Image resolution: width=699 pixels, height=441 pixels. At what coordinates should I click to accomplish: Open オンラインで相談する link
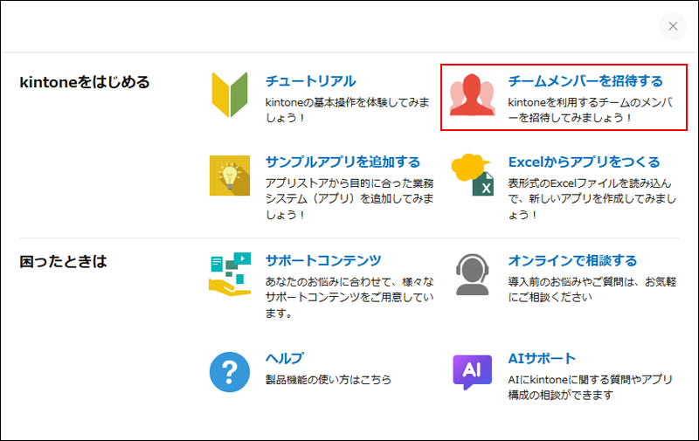pyautogui.click(x=572, y=260)
